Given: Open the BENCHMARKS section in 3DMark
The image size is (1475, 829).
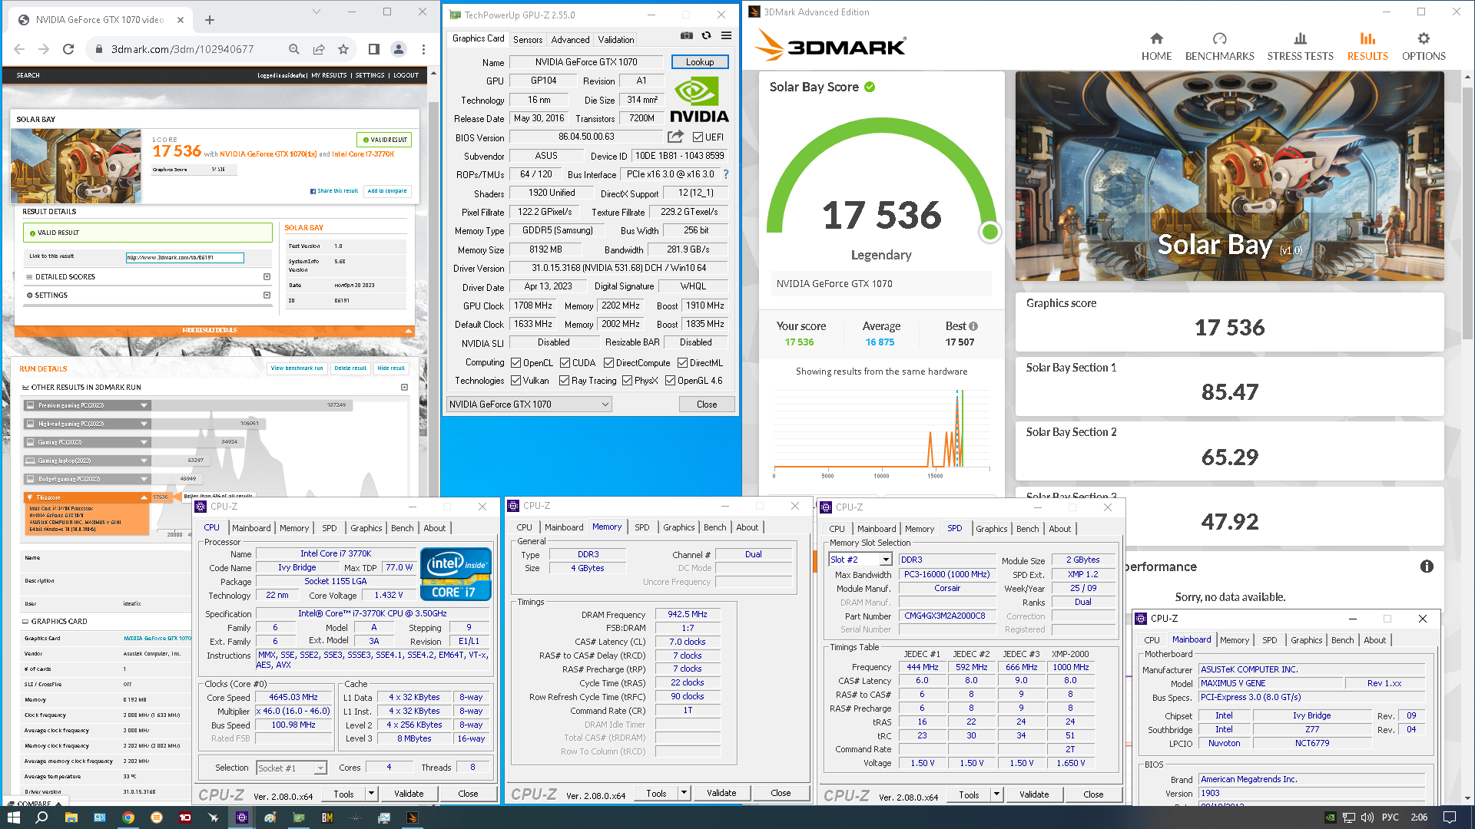Looking at the screenshot, I should point(1219,46).
